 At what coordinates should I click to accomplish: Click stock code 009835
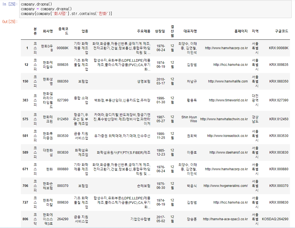click(x=63, y=65)
